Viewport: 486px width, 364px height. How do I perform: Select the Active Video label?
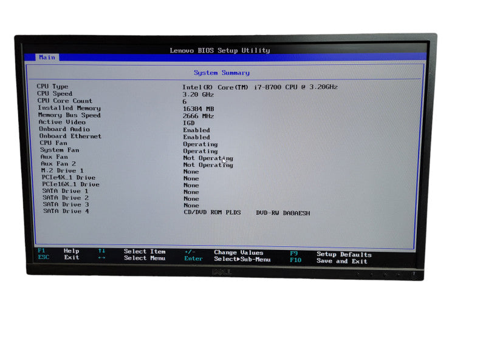(62, 122)
